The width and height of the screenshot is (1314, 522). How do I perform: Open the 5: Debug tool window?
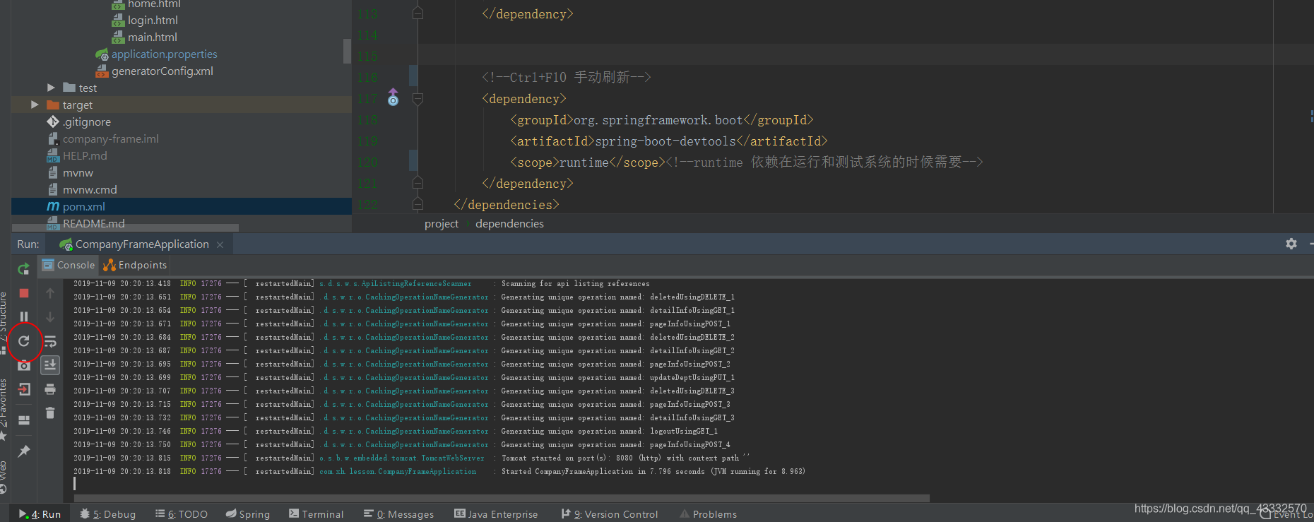pyautogui.click(x=108, y=514)
